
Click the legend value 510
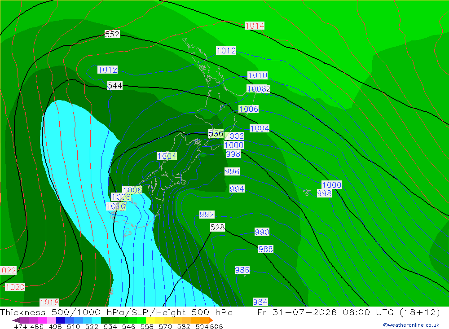coord(73,327)
